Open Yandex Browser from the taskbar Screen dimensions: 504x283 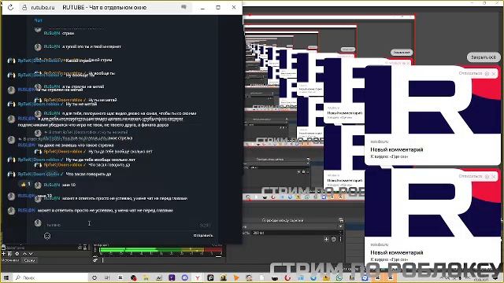(198, 277)
